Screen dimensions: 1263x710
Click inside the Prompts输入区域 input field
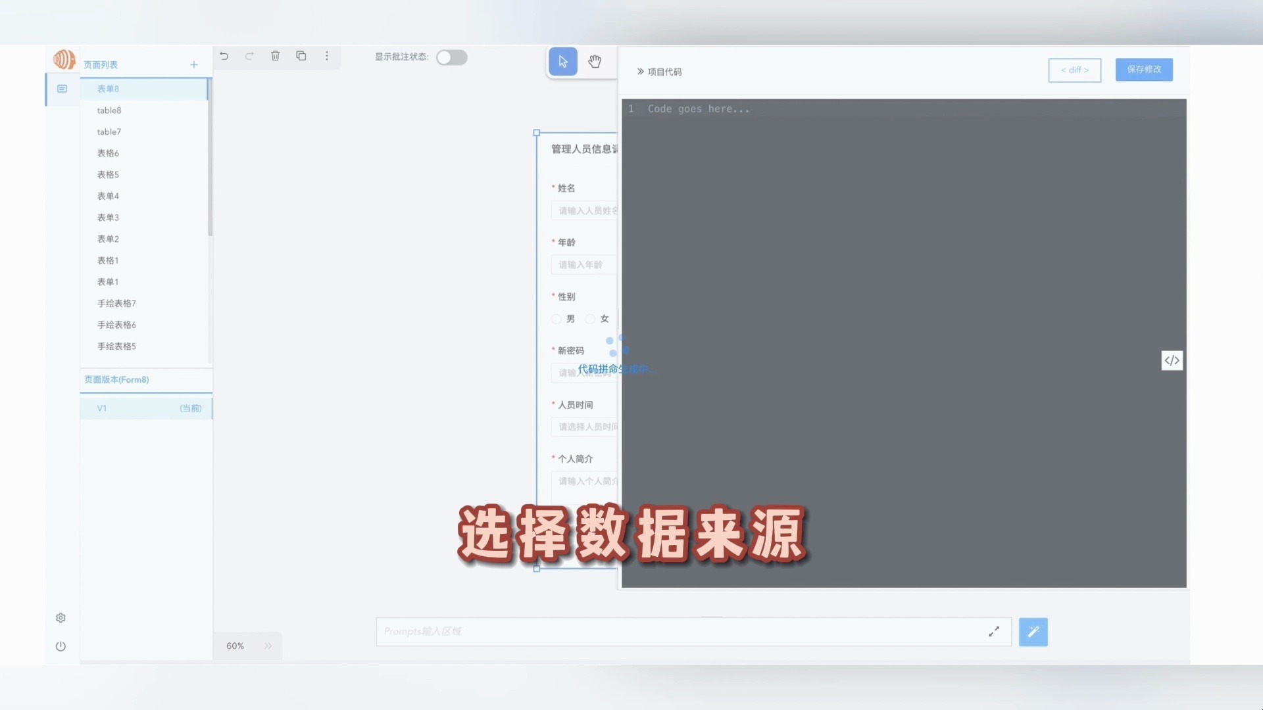click(x=658, y=631)
